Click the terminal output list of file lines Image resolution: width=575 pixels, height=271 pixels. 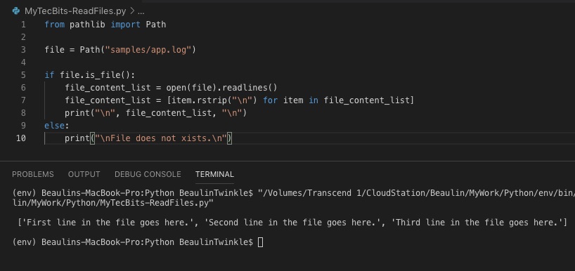click(x=292, y=223)
